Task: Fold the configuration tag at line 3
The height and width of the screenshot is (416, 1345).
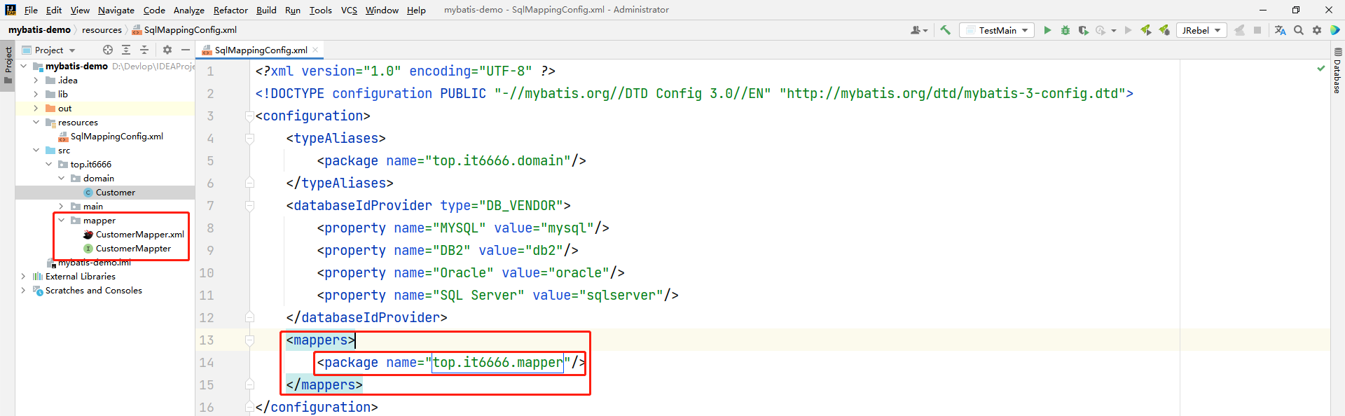Action: point(249,116)
